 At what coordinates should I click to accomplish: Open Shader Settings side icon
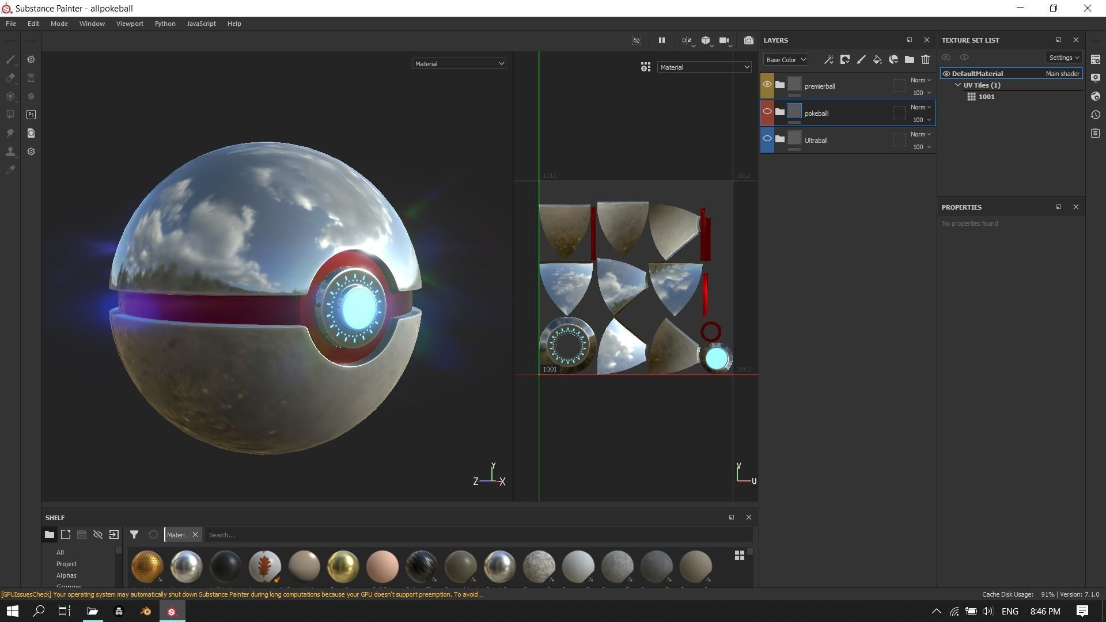[1096, 96]
